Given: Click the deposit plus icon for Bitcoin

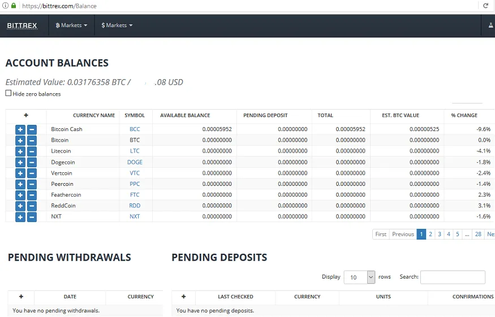Looking at the screenshot, I should point(20,141).
